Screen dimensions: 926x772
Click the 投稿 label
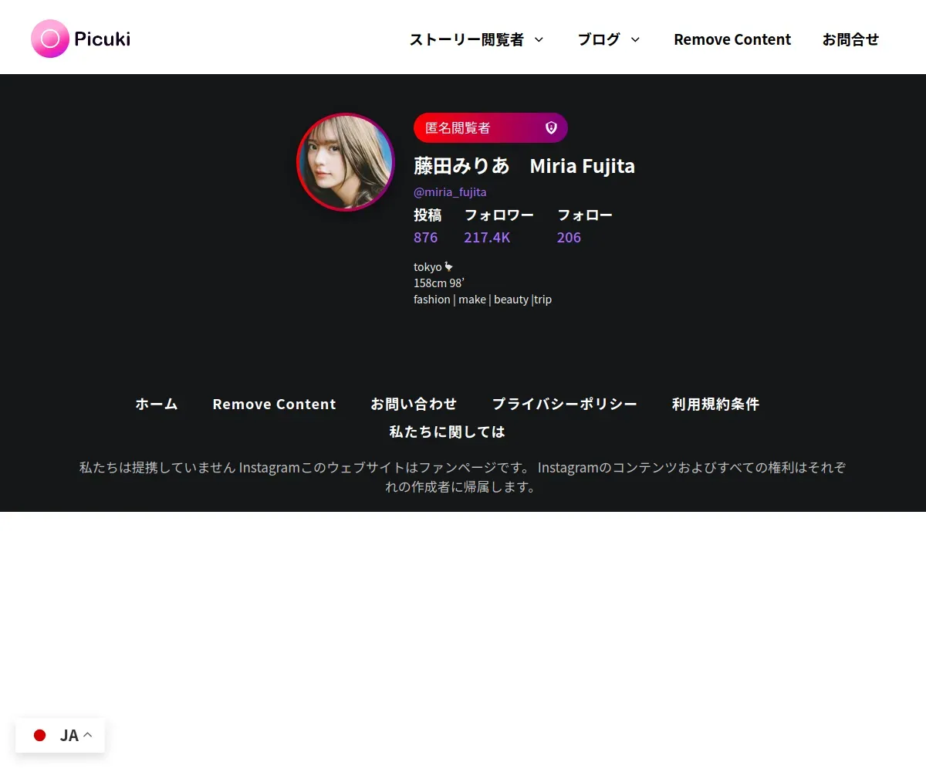(428, 215)
